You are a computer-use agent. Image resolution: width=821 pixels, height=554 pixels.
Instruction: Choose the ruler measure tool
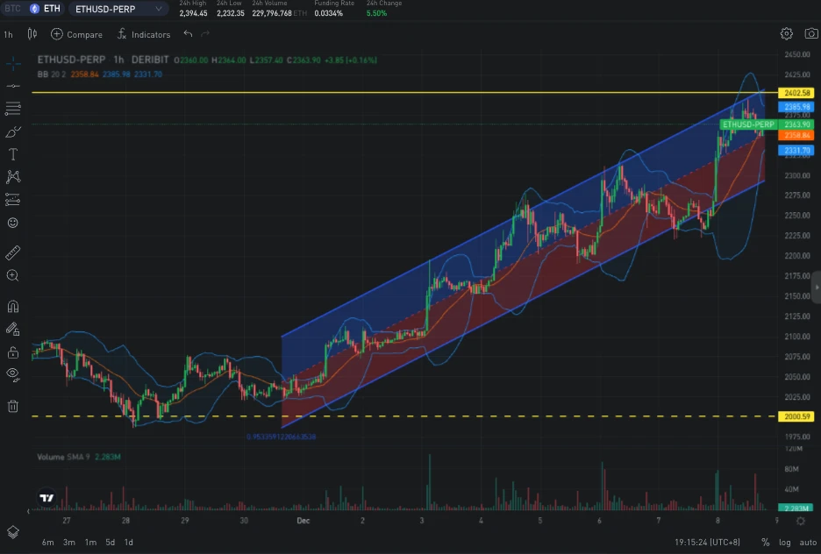coord(13,253)
